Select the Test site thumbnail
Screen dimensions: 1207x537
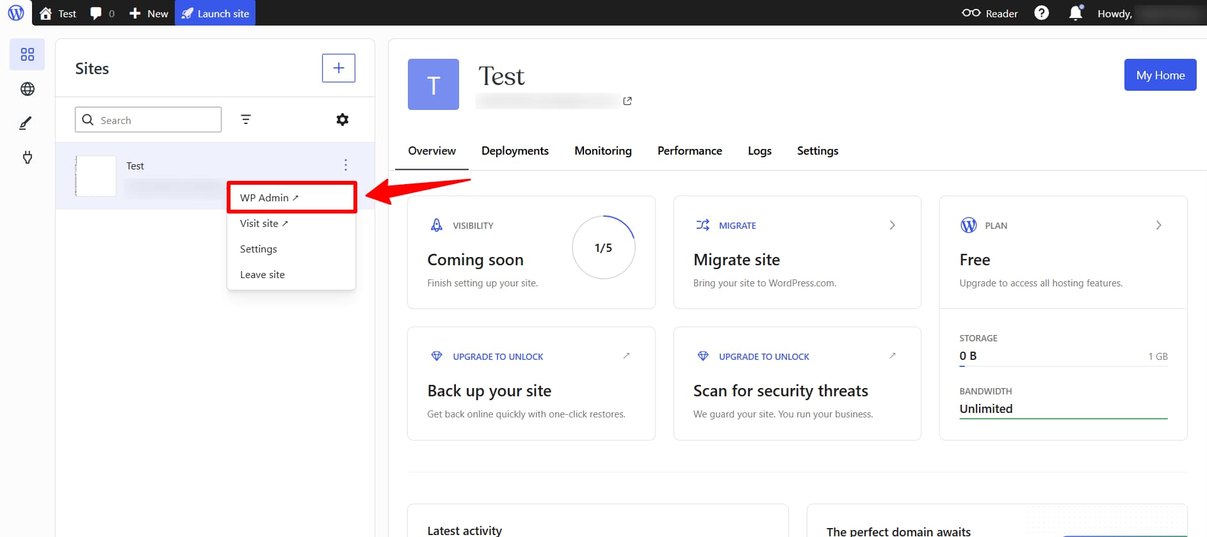click(96, 176)
